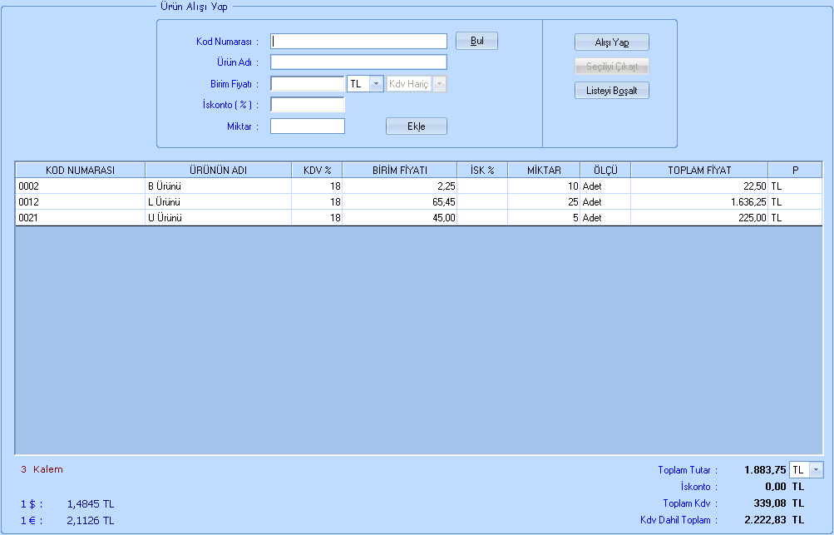
Task: Sort by KOD NUMARASI column header
Action: pos(80,170)
